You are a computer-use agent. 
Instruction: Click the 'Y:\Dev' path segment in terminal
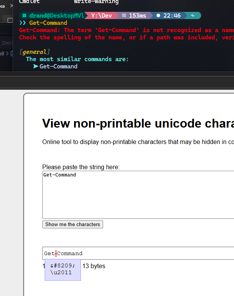pyautogui.click(x=101, y=16)
